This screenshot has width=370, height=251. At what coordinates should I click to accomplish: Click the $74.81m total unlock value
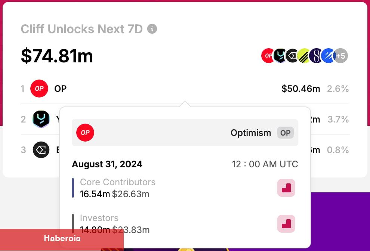coord(57,56)
